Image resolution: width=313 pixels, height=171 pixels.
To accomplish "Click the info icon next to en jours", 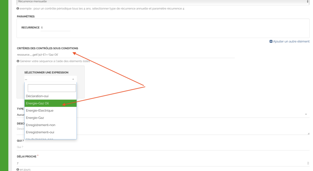I will tap(18, 169).
